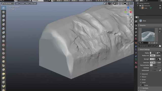This screenshot has width=162, height=91.
Task: Unlink brush with X icon
Action: pos(157,43)
